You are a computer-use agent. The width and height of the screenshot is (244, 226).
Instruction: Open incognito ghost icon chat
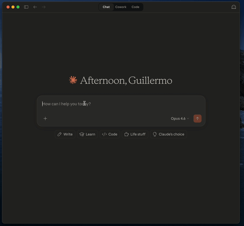point(234,7)
